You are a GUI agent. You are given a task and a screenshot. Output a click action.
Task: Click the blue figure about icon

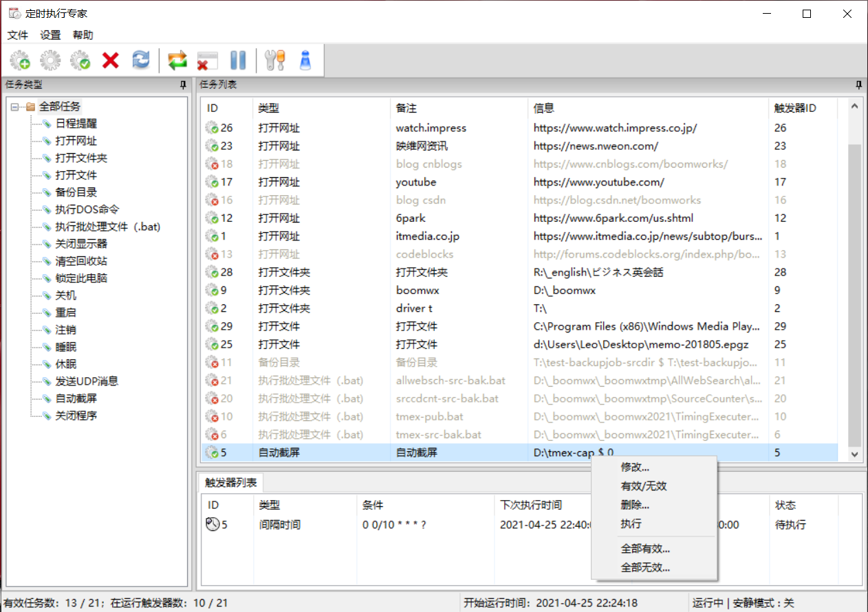305,60
